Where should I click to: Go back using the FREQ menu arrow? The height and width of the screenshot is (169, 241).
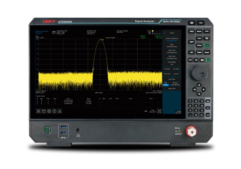165,33
